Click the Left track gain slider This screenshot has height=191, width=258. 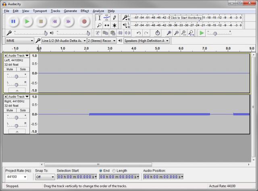(x=16, y=76)
